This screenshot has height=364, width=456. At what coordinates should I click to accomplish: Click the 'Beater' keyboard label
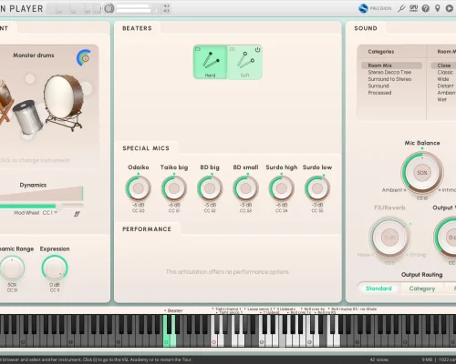coord(175,310)
